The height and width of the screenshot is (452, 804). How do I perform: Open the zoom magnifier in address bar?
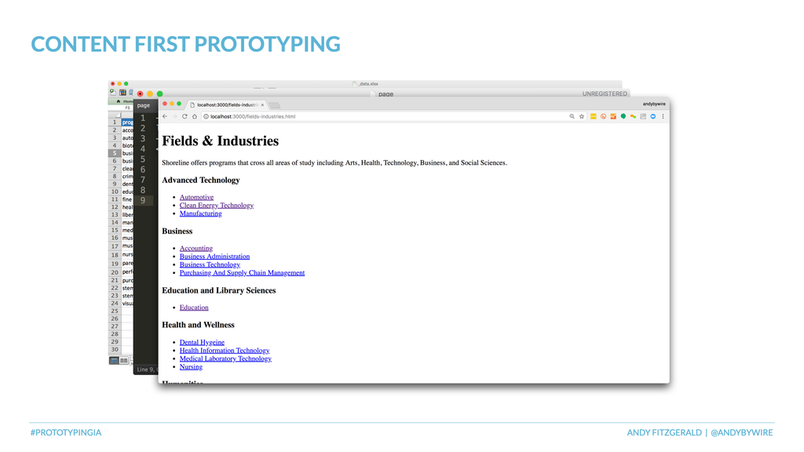click(572, 116)
